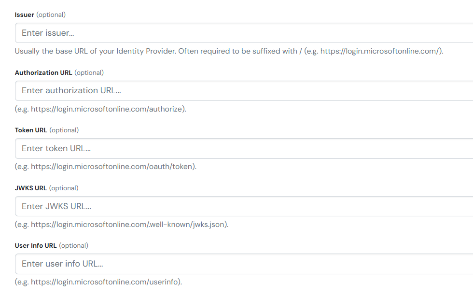The height and width of the screenshot is (297, 473).
Task: Click the bold Issuer label
Action: pos(25,14)
